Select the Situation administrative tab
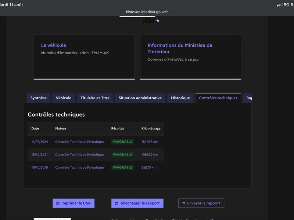Screen dimensions: 294x220 pos(140,98)
